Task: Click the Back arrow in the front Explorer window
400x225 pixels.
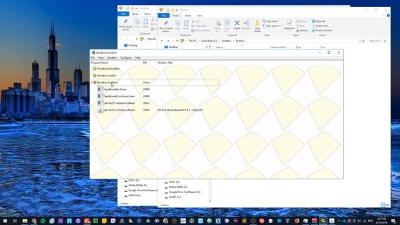Action: (x=162, y=41)
